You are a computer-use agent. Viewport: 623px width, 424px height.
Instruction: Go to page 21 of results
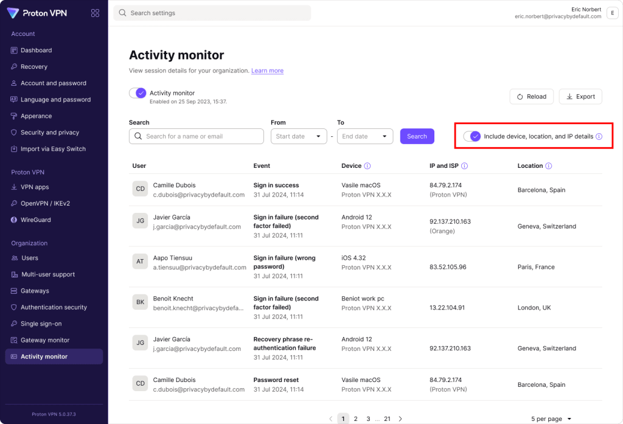388,419
